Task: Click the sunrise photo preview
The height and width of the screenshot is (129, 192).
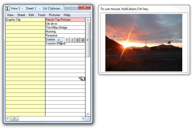Action: tap(144, 43)
